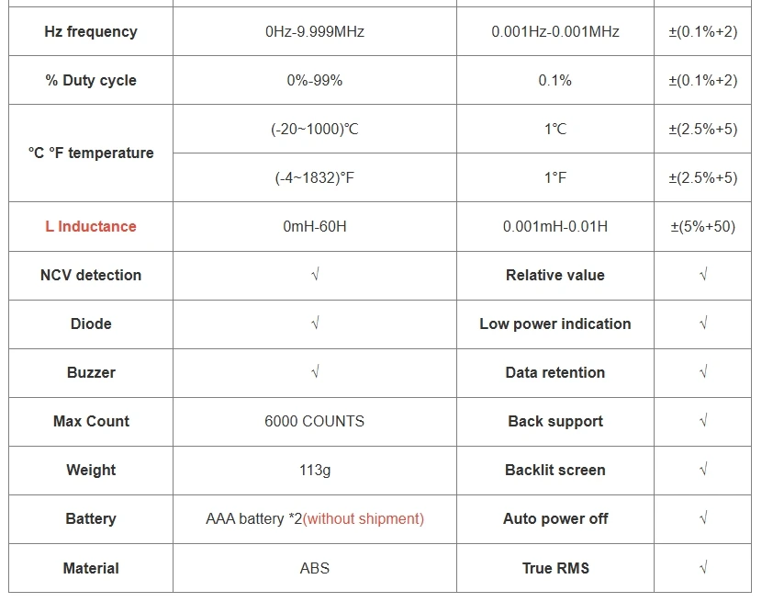Click the checkmark next to NCV detection
Image resolution: width=773 pixels, height=602 pixels.
[316, 275]
